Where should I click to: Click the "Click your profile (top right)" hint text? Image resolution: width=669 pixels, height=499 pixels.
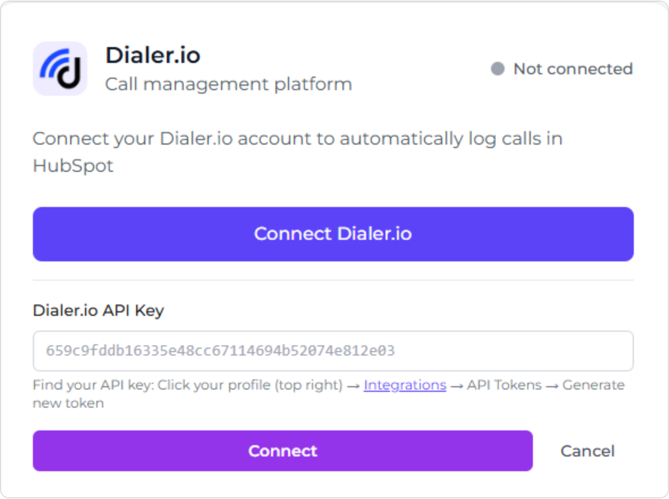(250, 385)
